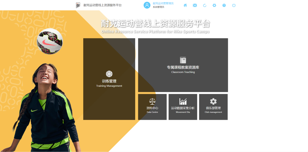Click the Classroom Teaching label

pos(183,72)
